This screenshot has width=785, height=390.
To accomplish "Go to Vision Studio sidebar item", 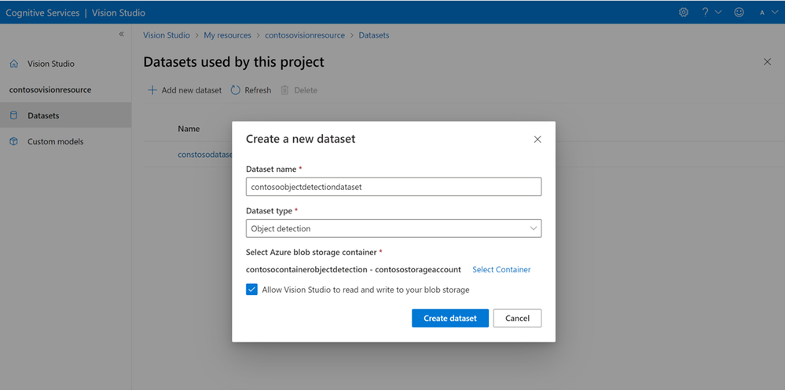I will coord(65,64).
